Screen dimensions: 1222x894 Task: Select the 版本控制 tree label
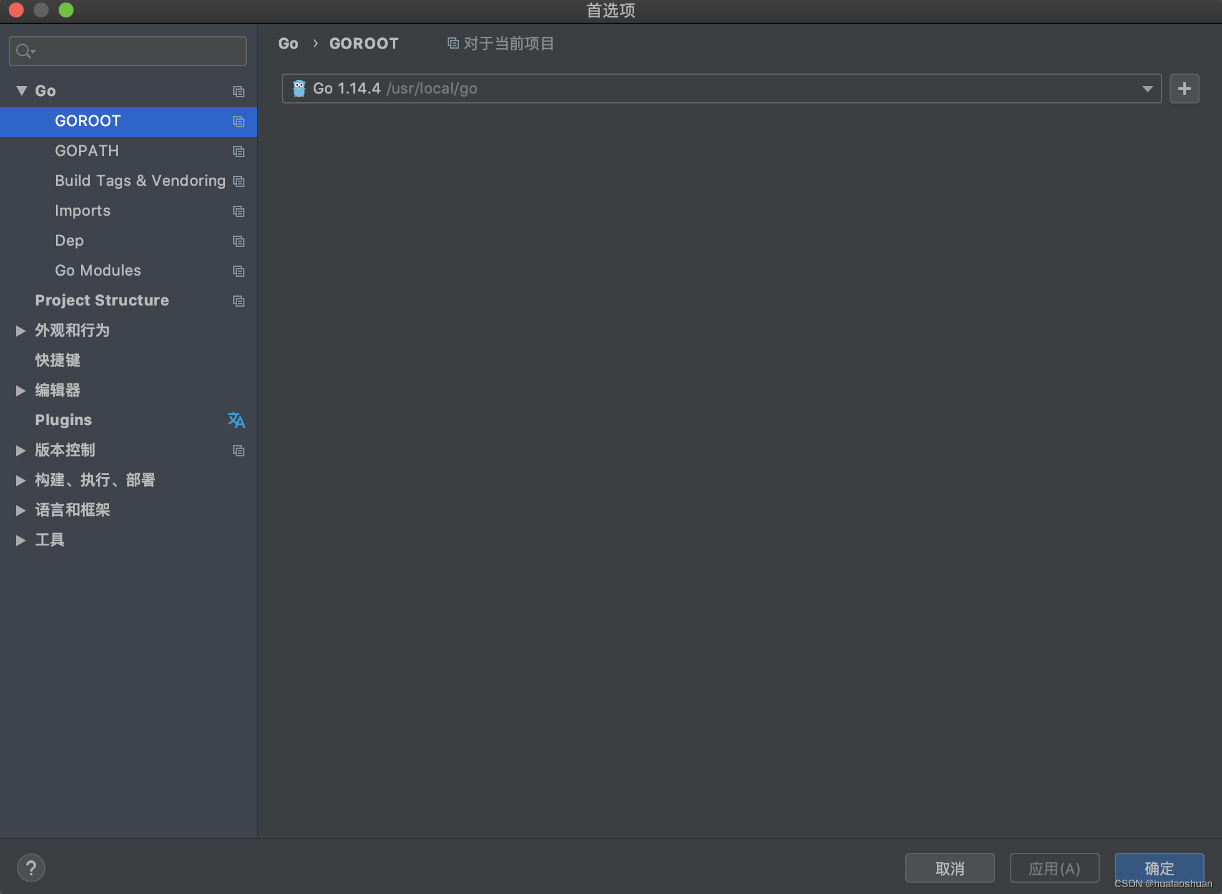coord(65,450)
